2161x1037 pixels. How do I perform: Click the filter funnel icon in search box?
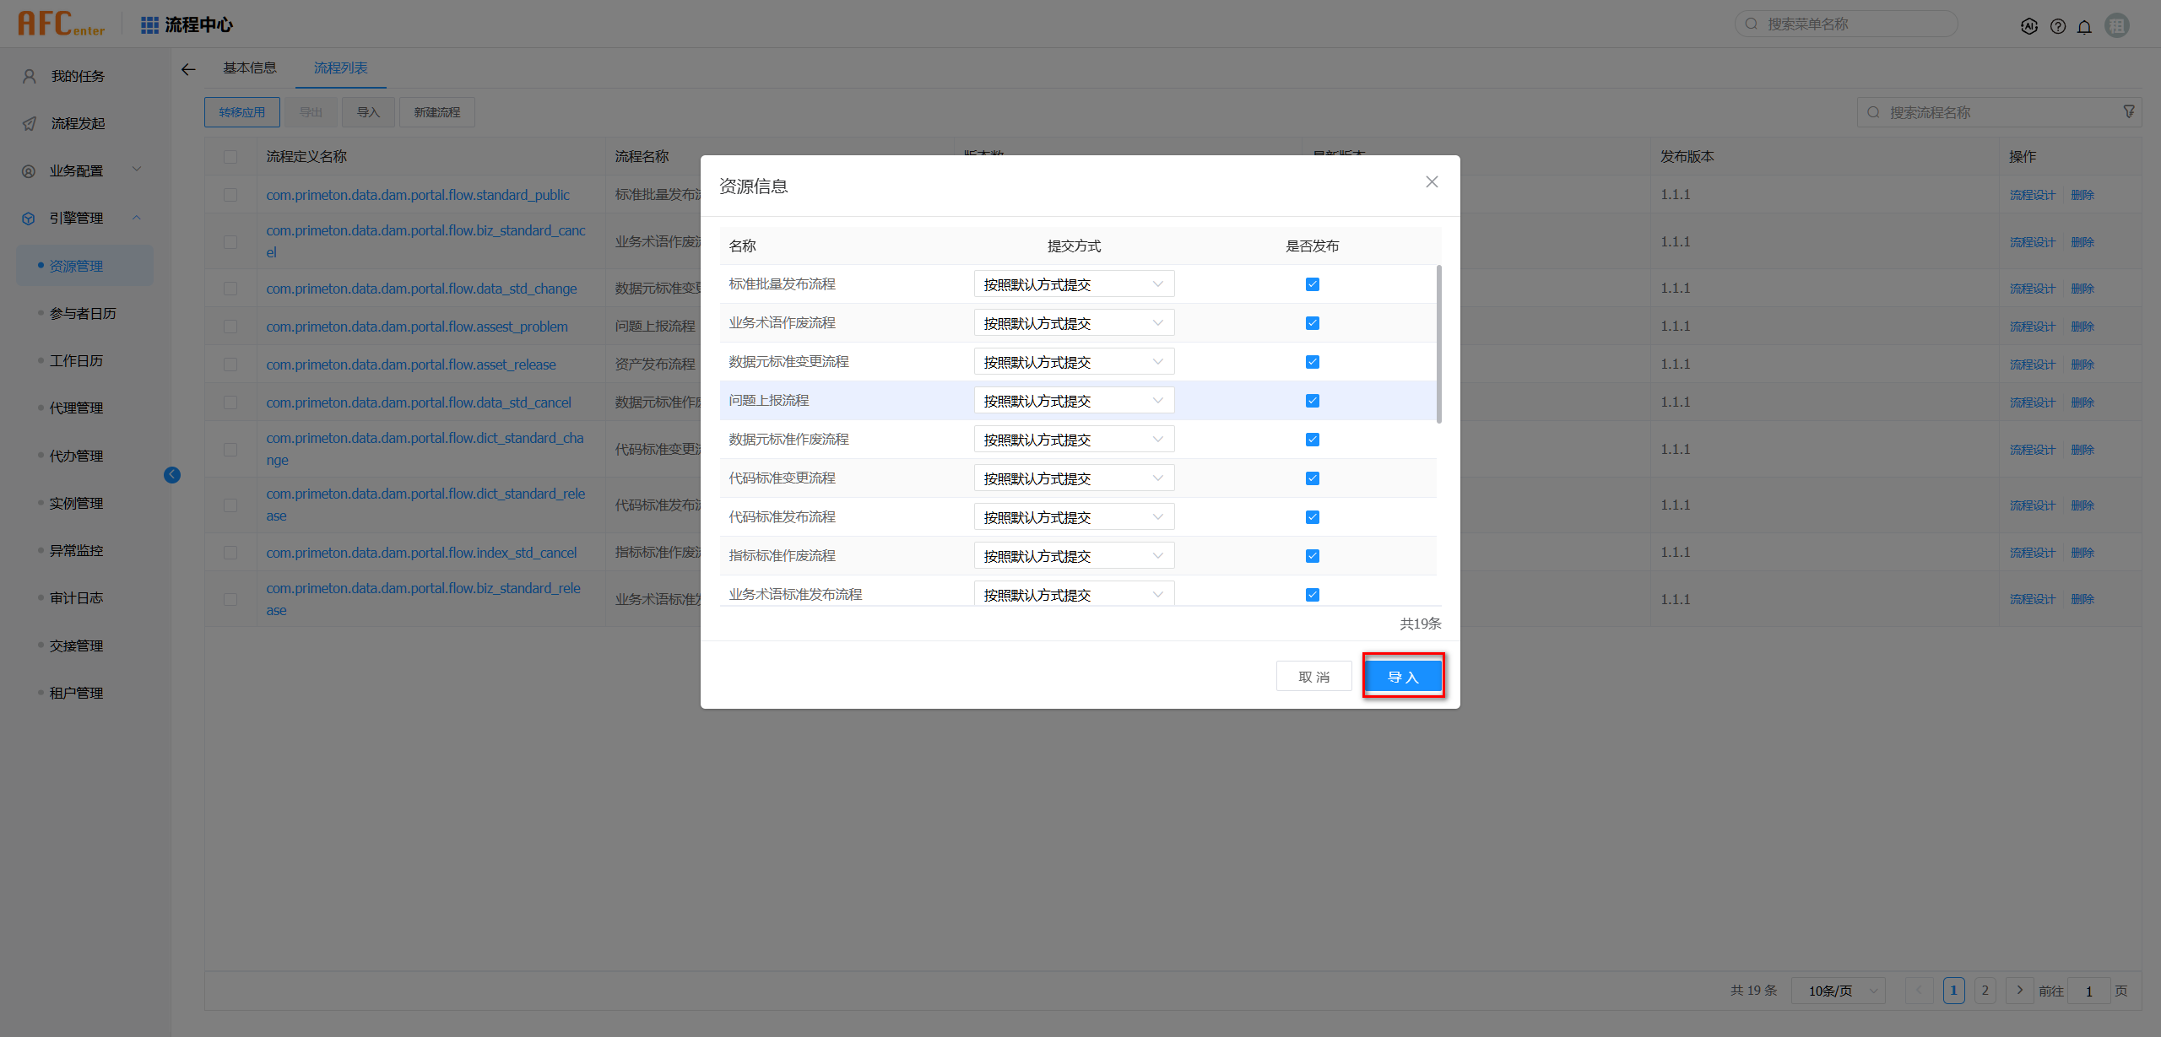(x=2129, y=111)
